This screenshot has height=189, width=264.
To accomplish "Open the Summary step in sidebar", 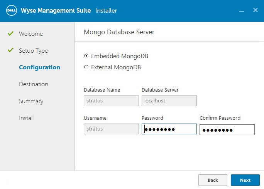I will point(31,101).
